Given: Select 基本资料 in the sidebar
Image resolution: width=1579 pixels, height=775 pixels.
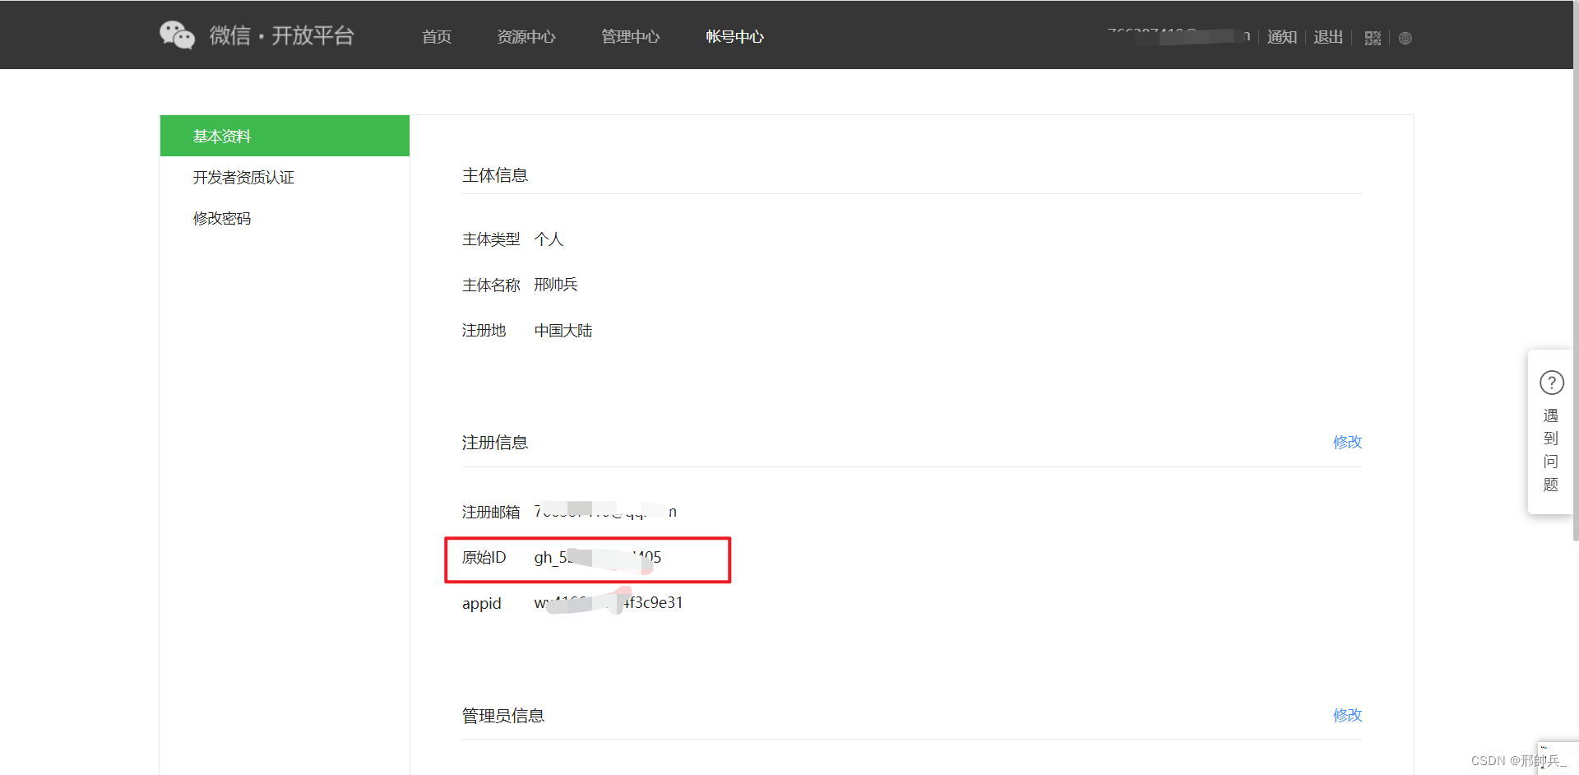Looking at the screenshot, I should tap(285, 136).
